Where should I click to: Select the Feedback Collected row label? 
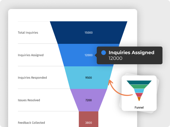point(31,123)
